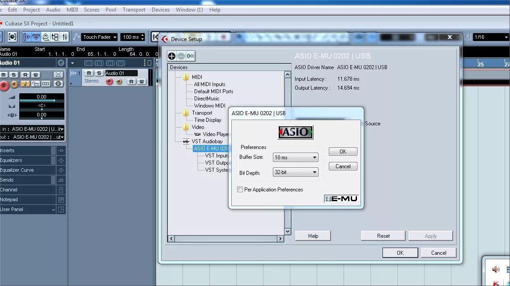Image resolution: width=510 pixels, height=286 pixels.
Task: Open channel settings with the e button
Action: point(60,62)
